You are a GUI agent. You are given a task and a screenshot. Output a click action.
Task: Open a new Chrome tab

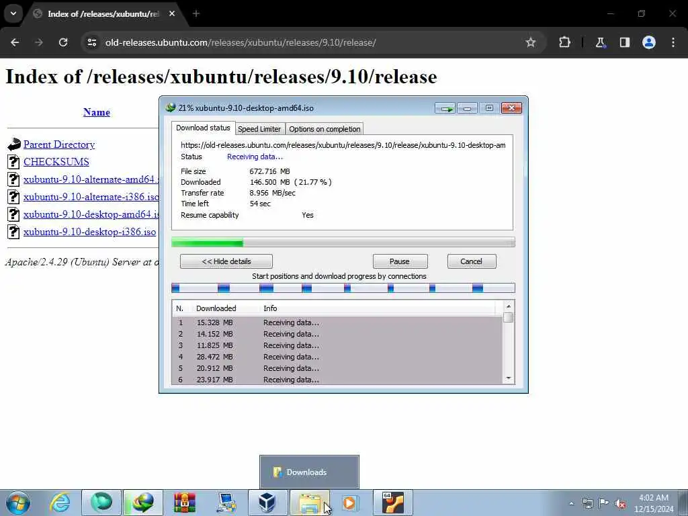(196, 13)
